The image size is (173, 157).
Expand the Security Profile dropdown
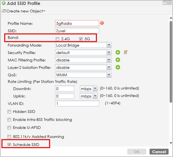[x=109, y=52]
